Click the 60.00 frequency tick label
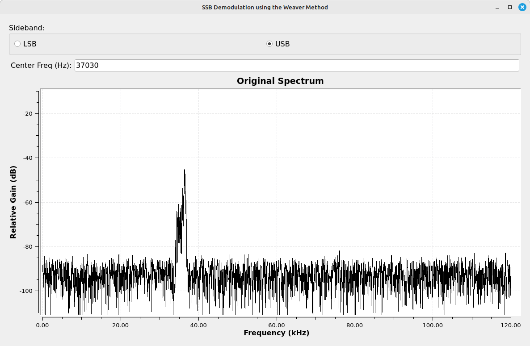The image size is (530, 346). [x=277, y=325]
